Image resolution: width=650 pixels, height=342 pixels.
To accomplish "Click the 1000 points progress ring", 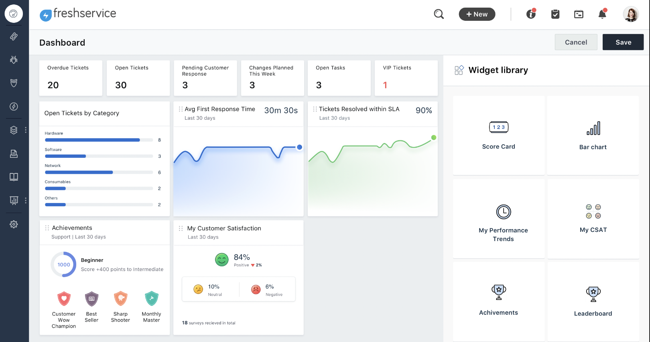I will point(63,264).
